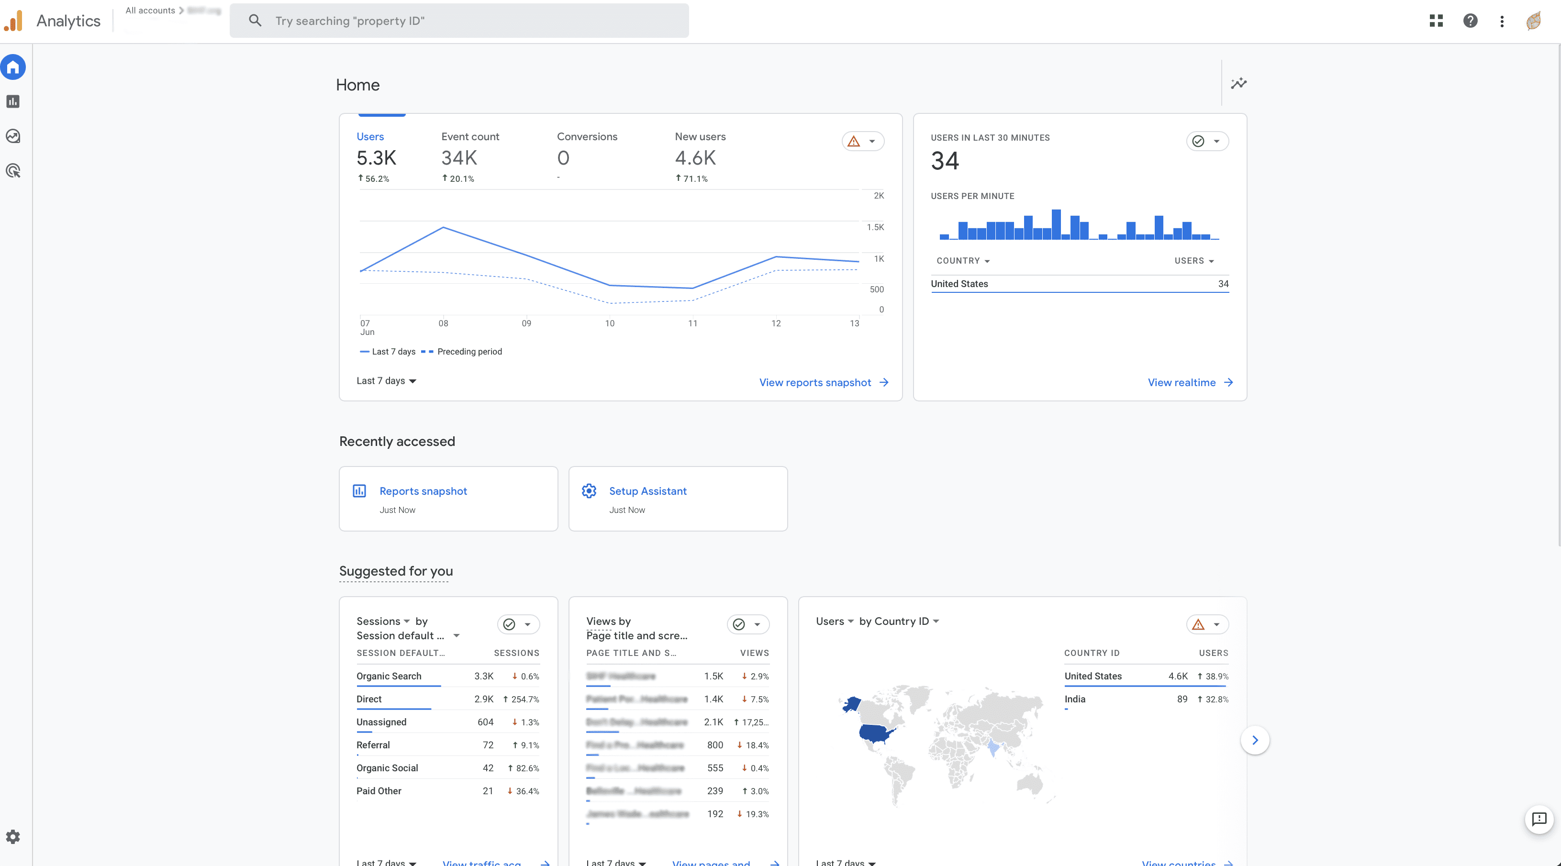The width and height of the screenshot is (1561, 866).
Task: Open the Admin settings gear
Action: [x=13, y=836]
